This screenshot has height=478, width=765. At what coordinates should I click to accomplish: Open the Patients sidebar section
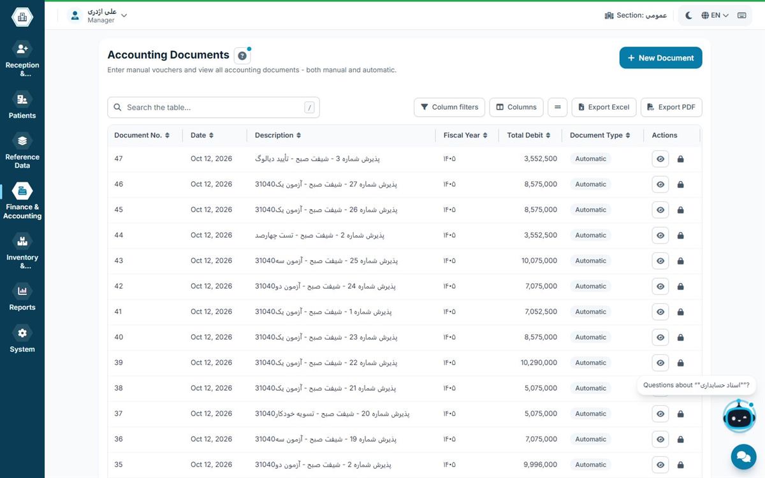click(x=22, y=105)
